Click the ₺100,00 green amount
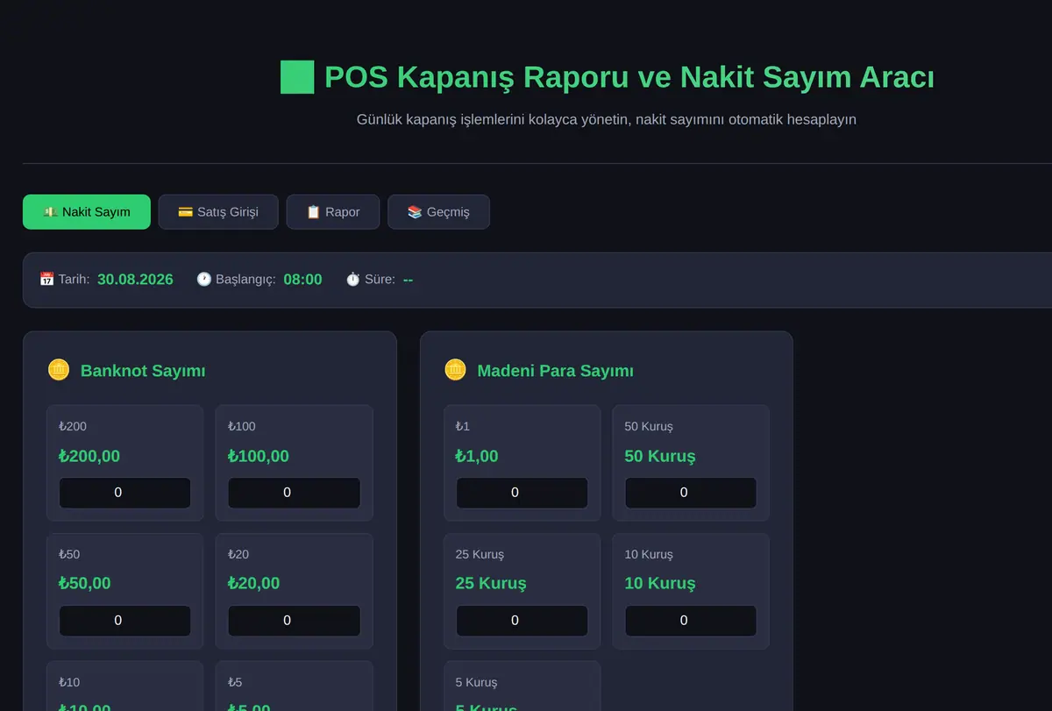This screenshot has height=711, width=1052. (x=259, y=456)
